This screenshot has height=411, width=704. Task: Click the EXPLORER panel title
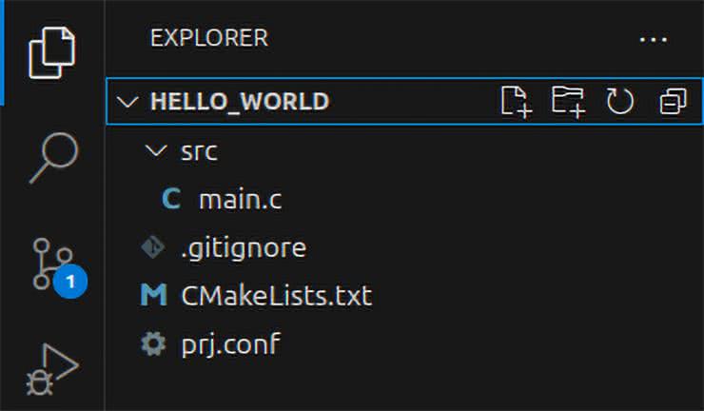(x=209, y=38)
